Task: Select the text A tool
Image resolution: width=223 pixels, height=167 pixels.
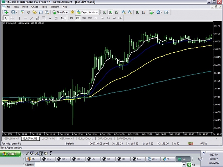Action: tap(50, 18)
